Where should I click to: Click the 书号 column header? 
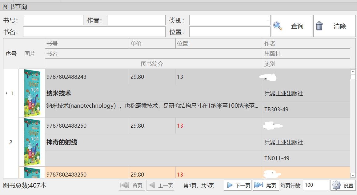[x=87, y=43]
